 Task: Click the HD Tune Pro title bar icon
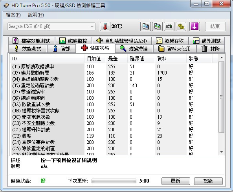[x=6, y=6]
